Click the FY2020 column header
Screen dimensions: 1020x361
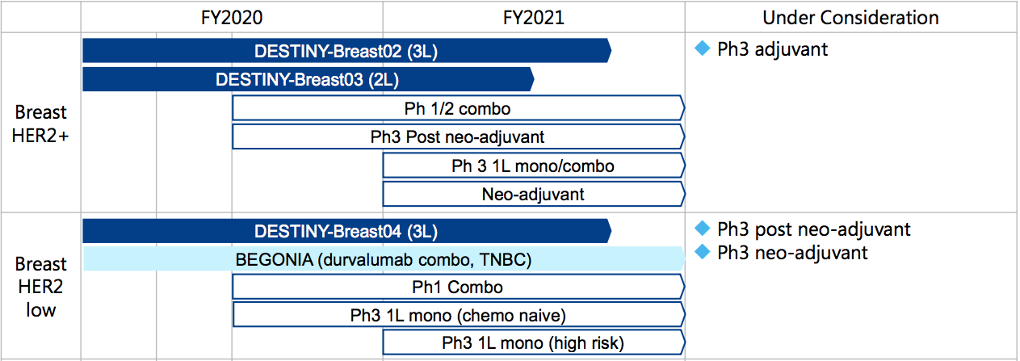(x=232, y=17)
